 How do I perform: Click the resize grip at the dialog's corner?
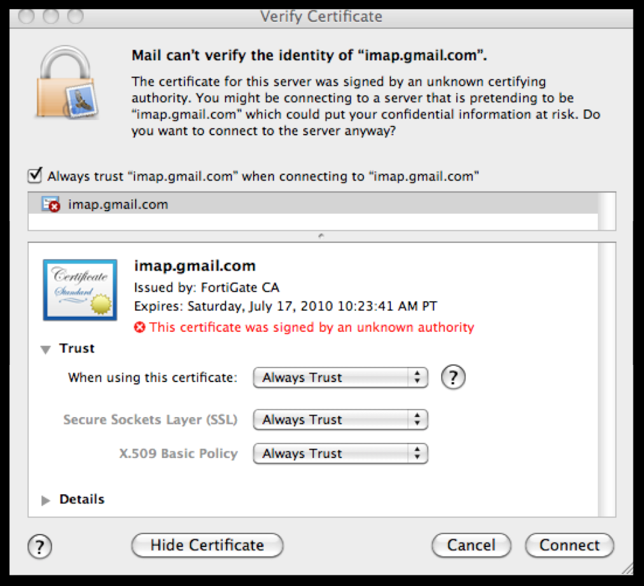click(x=628, y=569)
